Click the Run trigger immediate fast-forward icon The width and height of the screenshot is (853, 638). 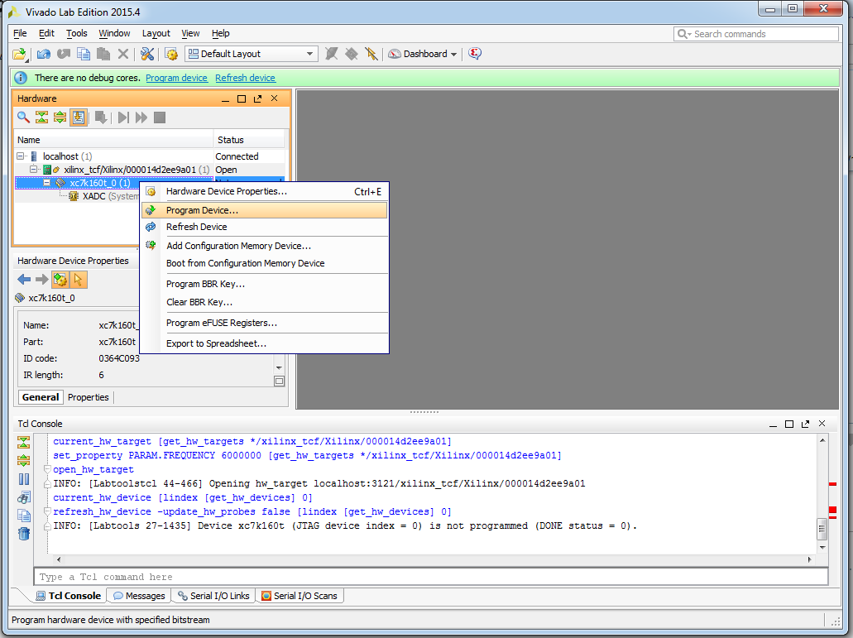point(141,117)
